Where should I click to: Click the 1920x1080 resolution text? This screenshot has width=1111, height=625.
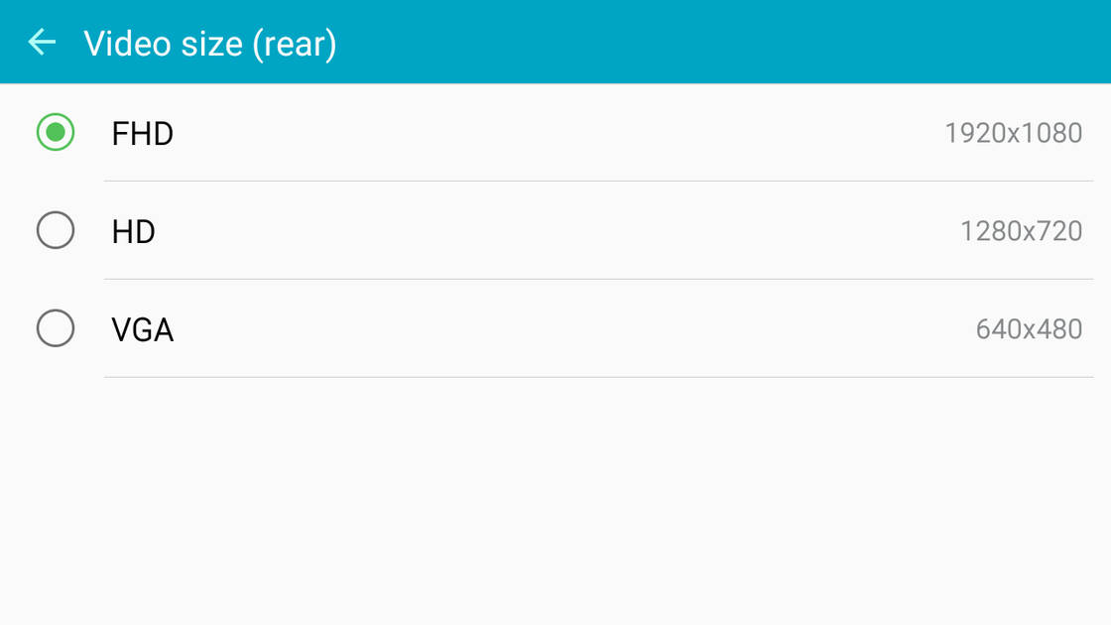(x=1013, y=133)
